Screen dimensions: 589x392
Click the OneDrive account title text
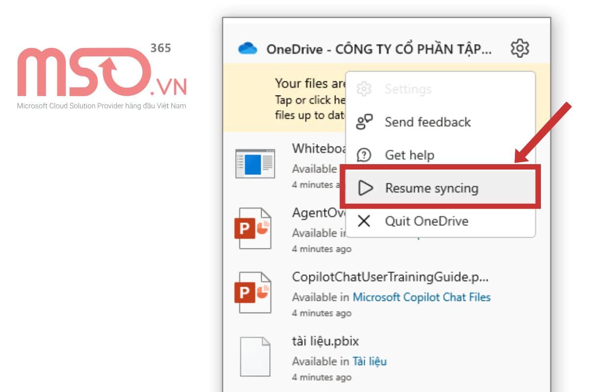379,49
